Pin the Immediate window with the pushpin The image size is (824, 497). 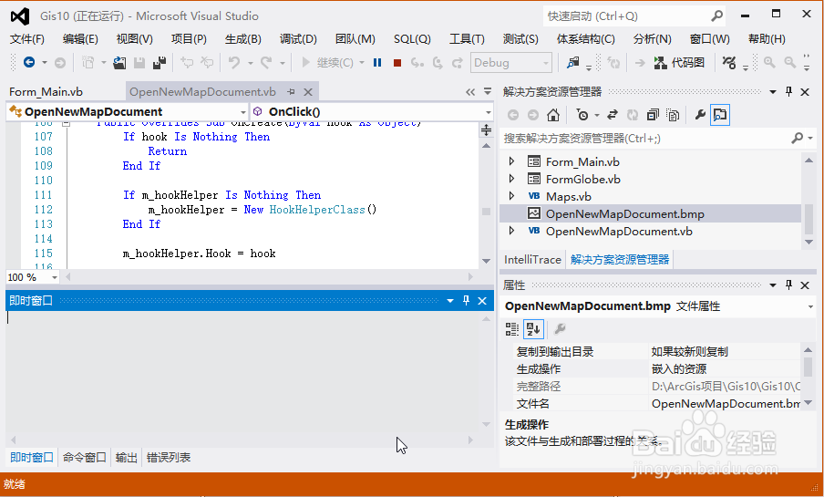(x=466, y=300)
